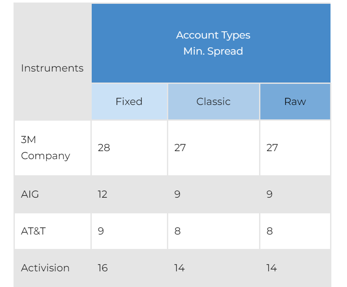This screenshot has height=287, width=347.
Task: Click 3M Company Fixed spread value 28
Action: pos(104,148)
